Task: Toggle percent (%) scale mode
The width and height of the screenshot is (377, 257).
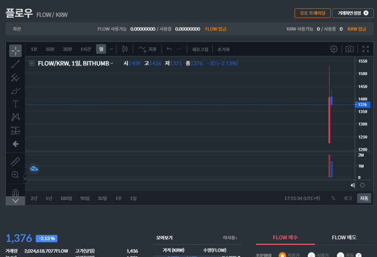Action: click(333, 198)
